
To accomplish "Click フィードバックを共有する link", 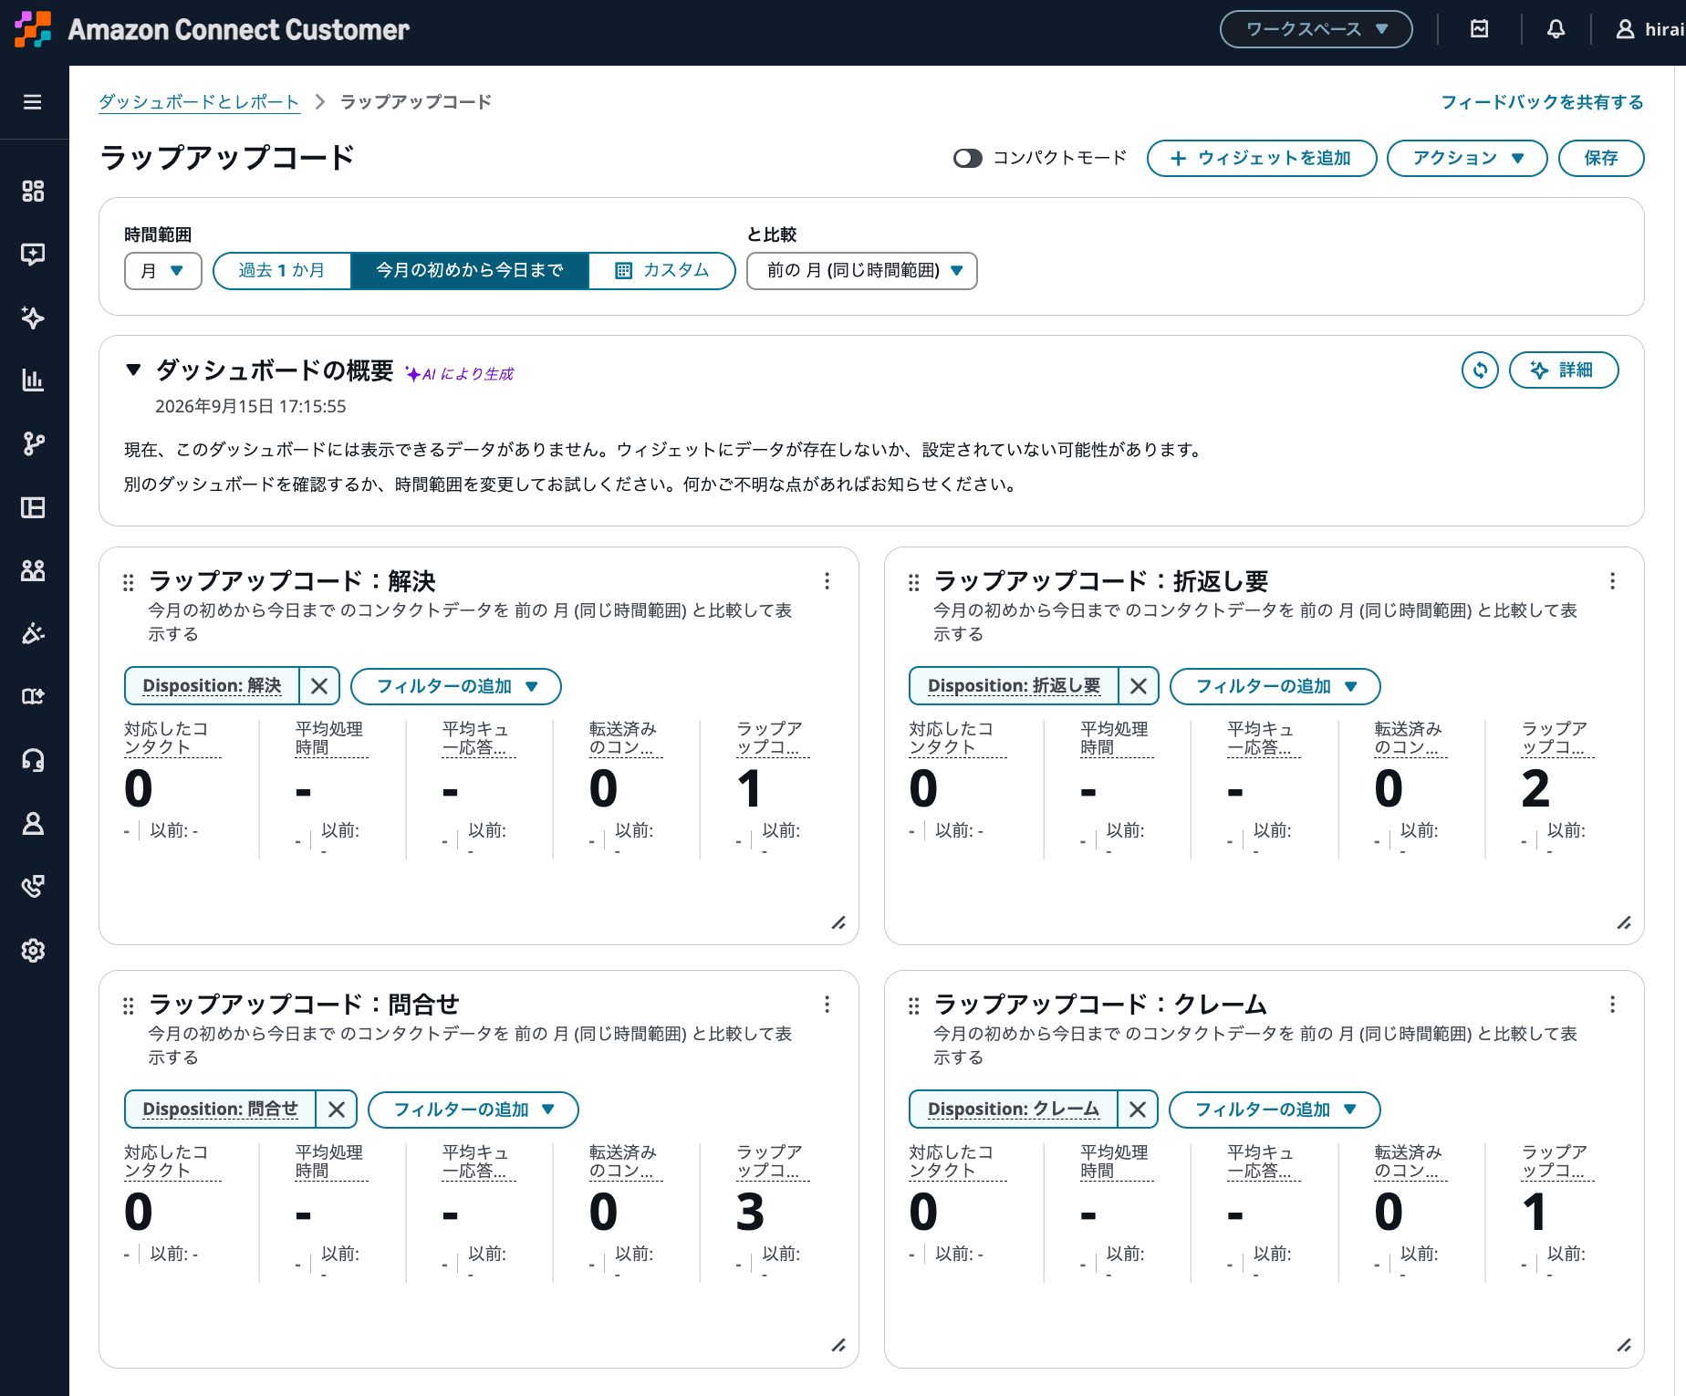I will (x=1542, y=102).
